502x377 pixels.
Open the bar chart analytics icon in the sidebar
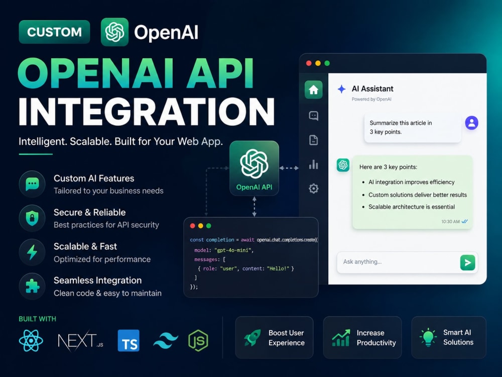pyautogui.click(x=313, y=164)
